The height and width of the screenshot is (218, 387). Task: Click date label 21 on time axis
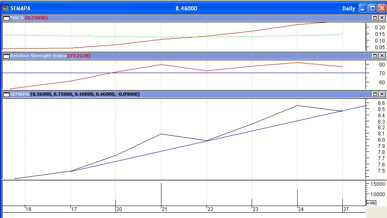pyautogui.click(x=165, y=209)
